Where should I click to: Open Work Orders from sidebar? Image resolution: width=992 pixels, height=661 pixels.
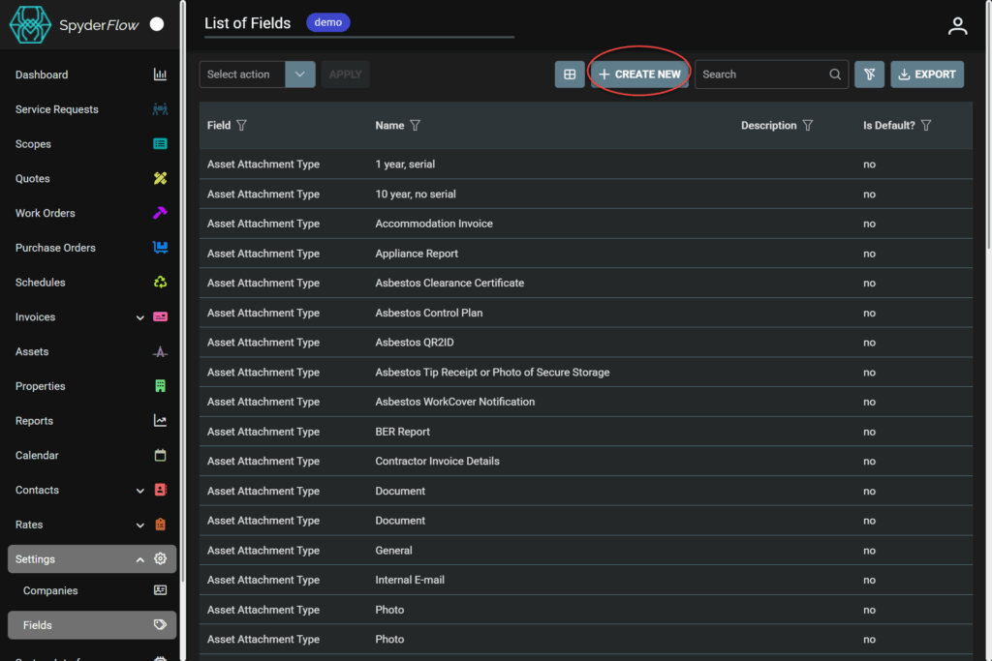[x=46, y=213]
